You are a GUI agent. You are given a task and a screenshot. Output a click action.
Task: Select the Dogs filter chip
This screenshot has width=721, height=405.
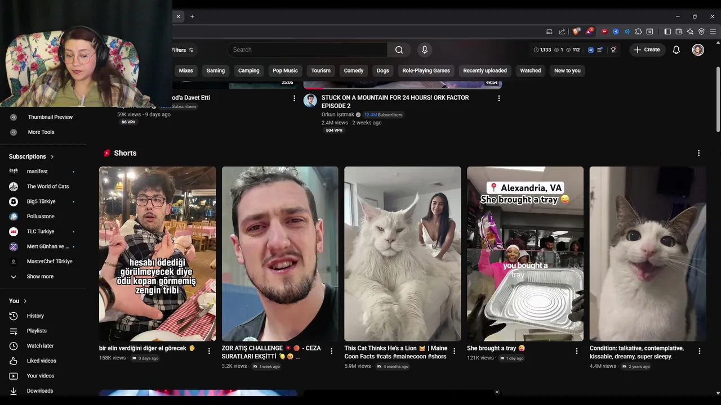[x=383, y=70]
